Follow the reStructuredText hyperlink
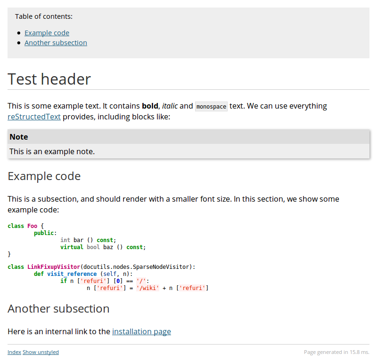 pyautogui.click(x=34, y=117)
